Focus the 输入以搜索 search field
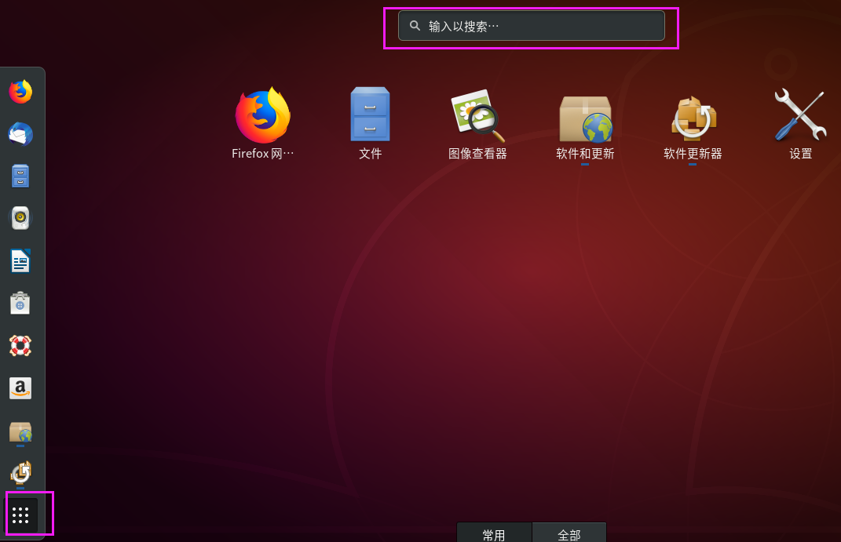This screenshot has width=841, height=542. coord(532,26)
